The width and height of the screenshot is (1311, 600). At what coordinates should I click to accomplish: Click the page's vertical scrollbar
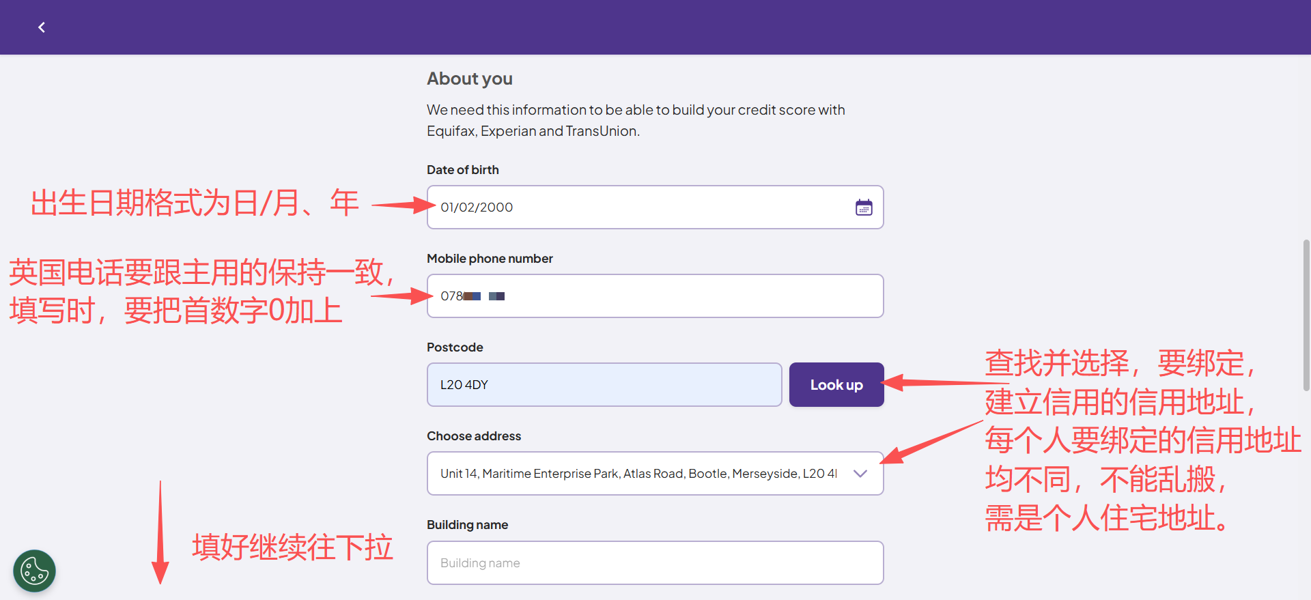point(1306,314)
